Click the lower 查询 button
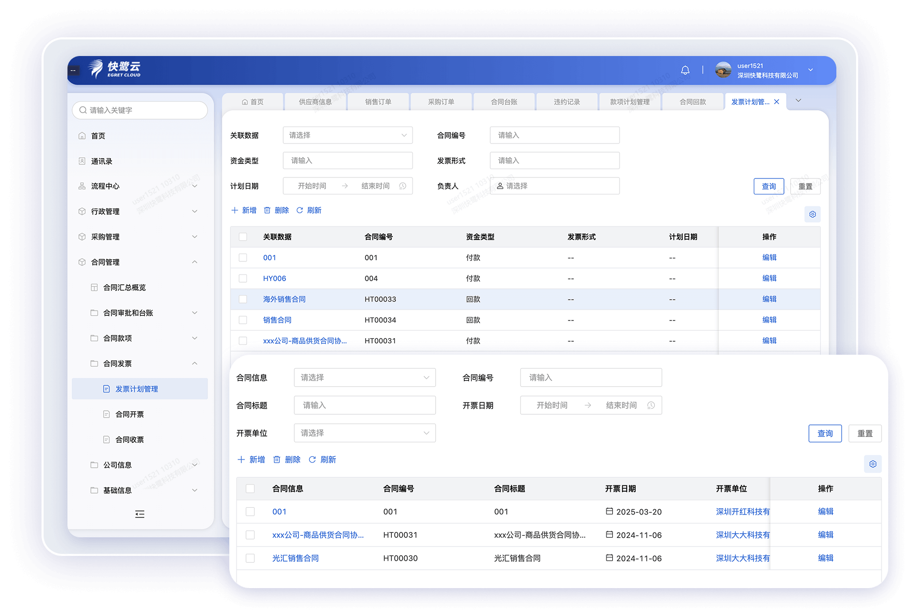This screenshot has height=613, width=909. (825, 434)
